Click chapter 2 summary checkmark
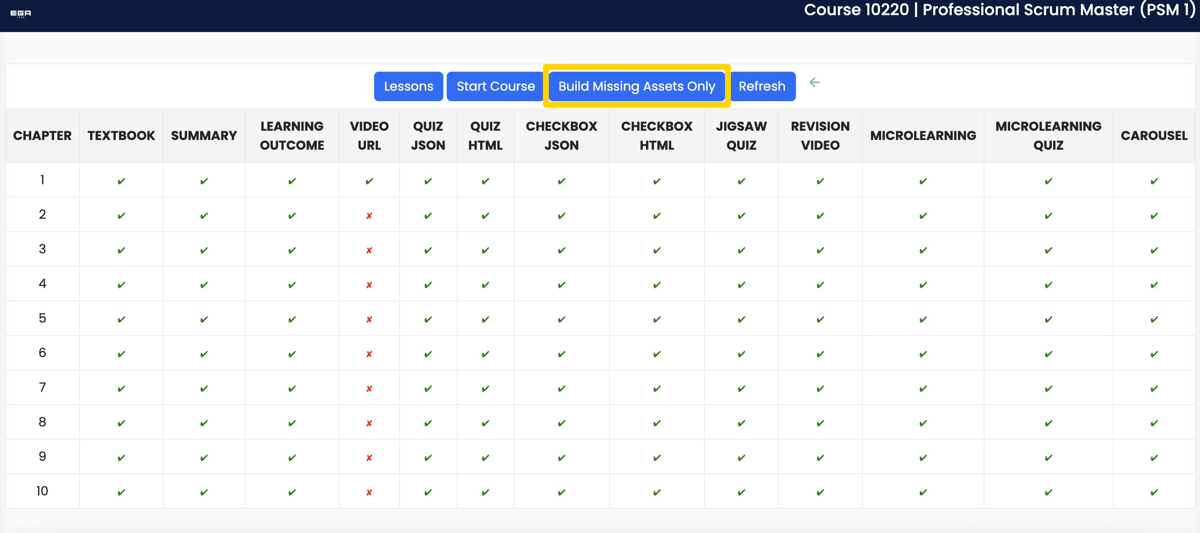 click(x=204, y=216)
